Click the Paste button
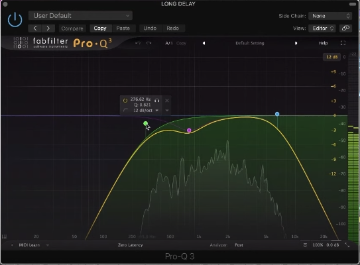The width and height of the screenshot is (360, 265). pos(123,28)
